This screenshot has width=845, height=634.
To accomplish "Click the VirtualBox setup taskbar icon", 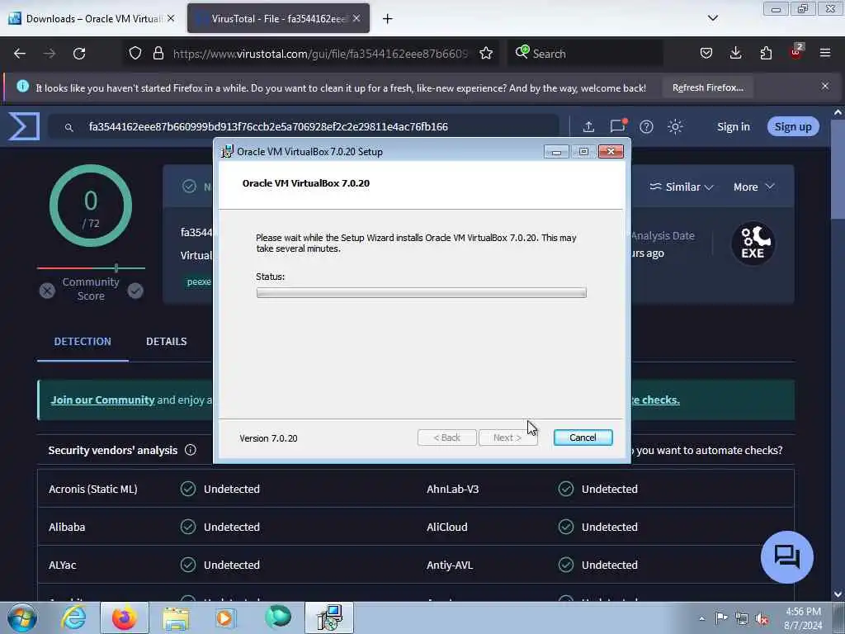I will [x=329, y=617].
